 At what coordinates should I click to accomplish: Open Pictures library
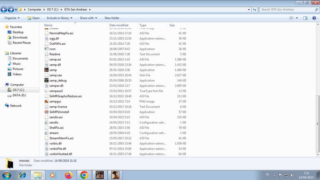(x=18, y=69)
